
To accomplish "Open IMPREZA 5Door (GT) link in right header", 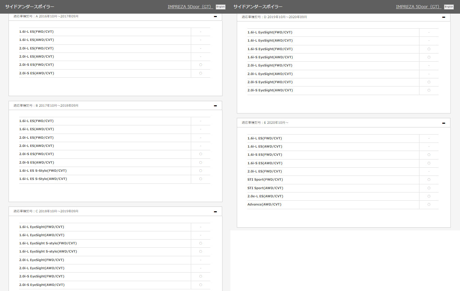I will pyautogui.click(x=418, y=7).
